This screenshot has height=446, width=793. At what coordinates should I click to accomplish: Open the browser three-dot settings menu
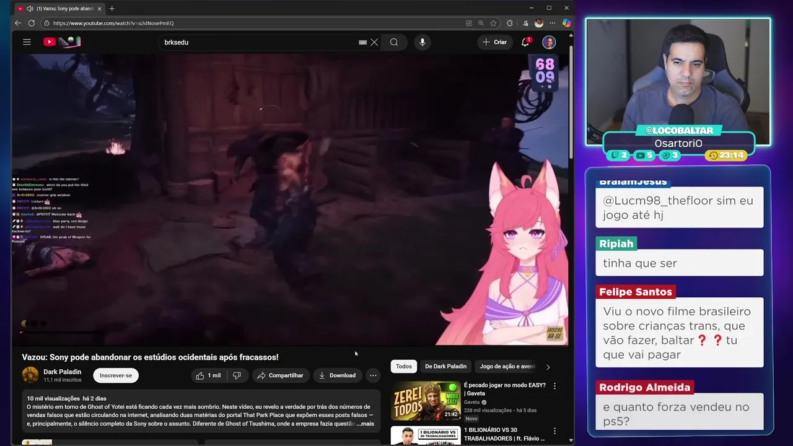pos(552,23)
